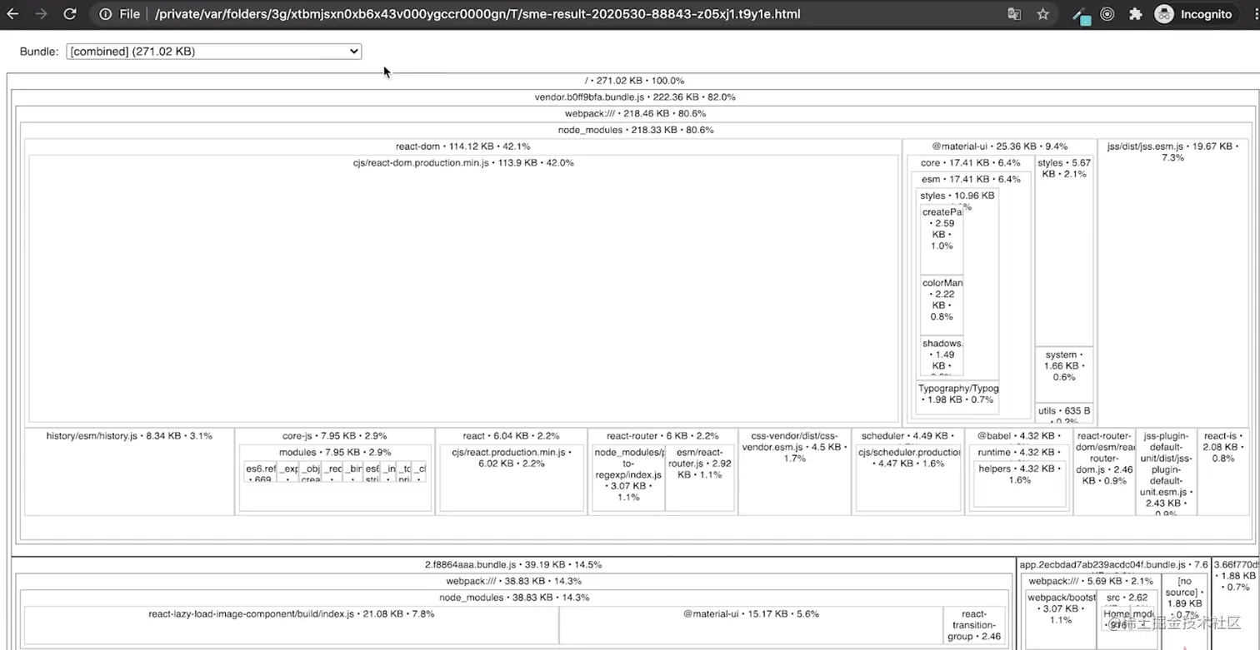Select react-router-dom.js block
This screenshot has width=1260, height=650.
point(1104,472)
